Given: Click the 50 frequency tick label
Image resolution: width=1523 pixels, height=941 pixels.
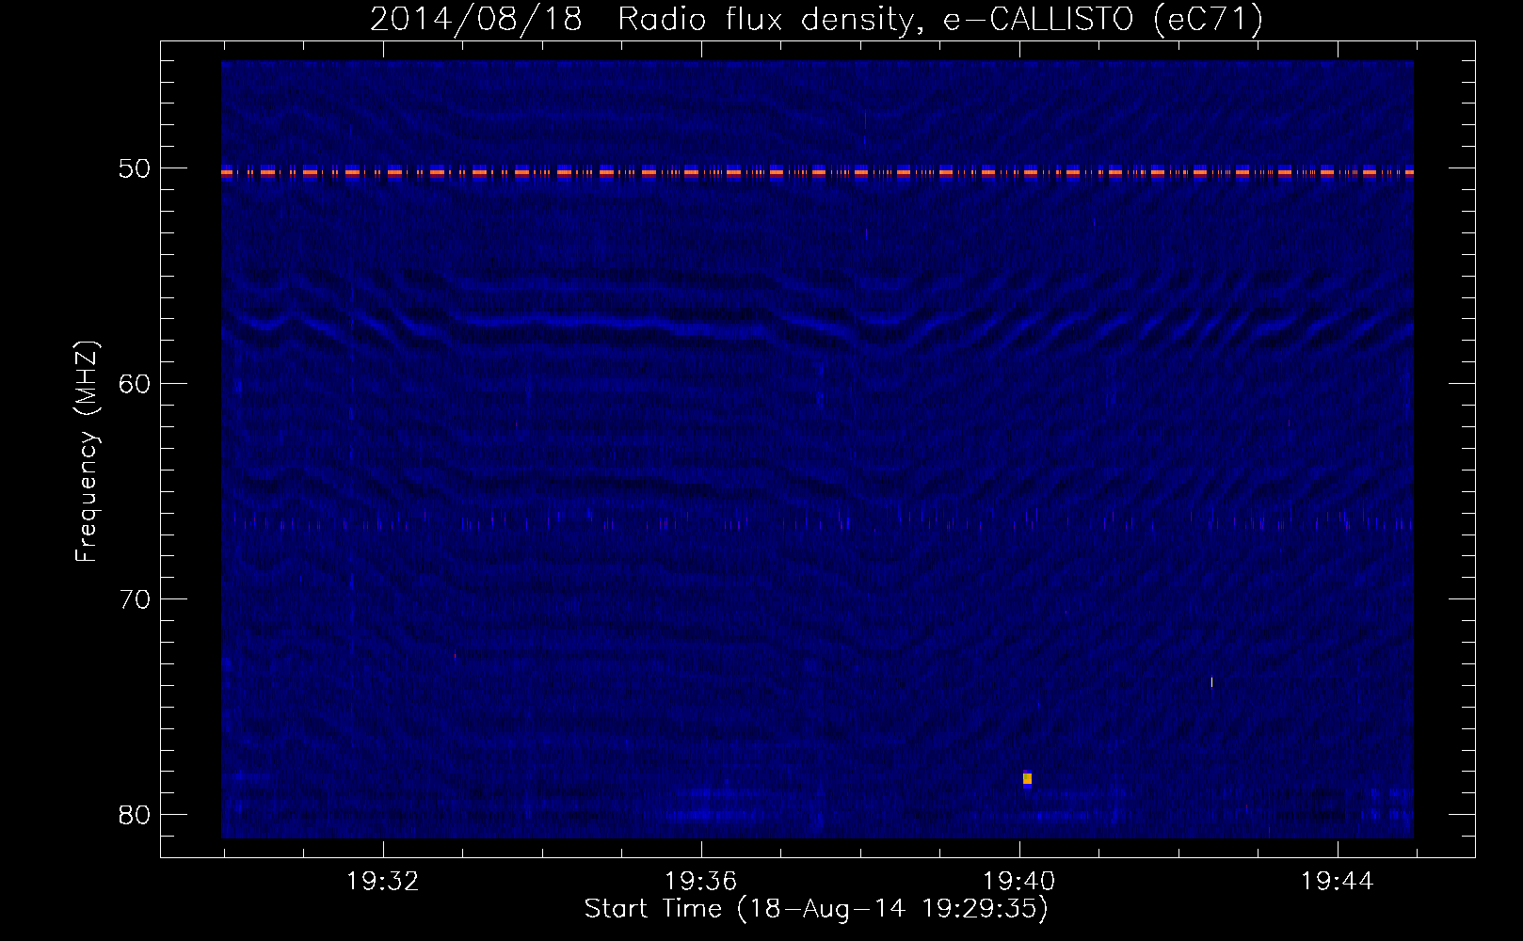Looking at the screenshot, I should 135,168.
